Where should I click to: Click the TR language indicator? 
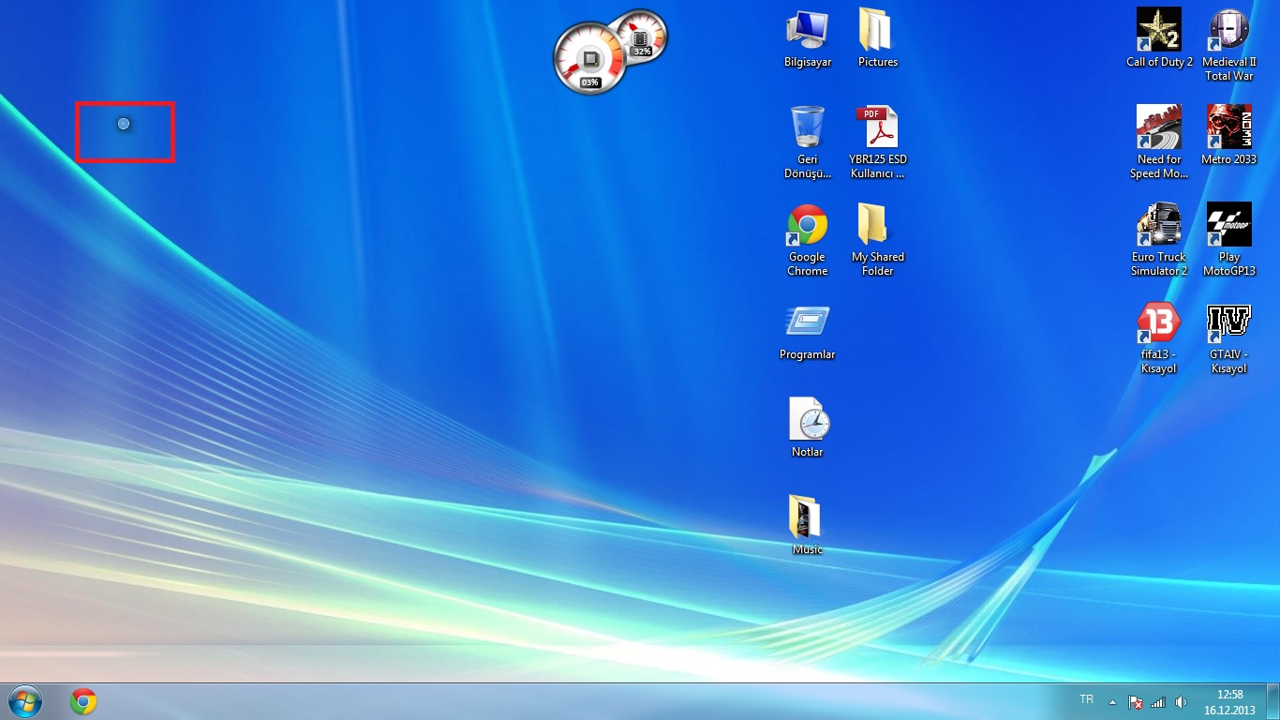coord(1087,700)
